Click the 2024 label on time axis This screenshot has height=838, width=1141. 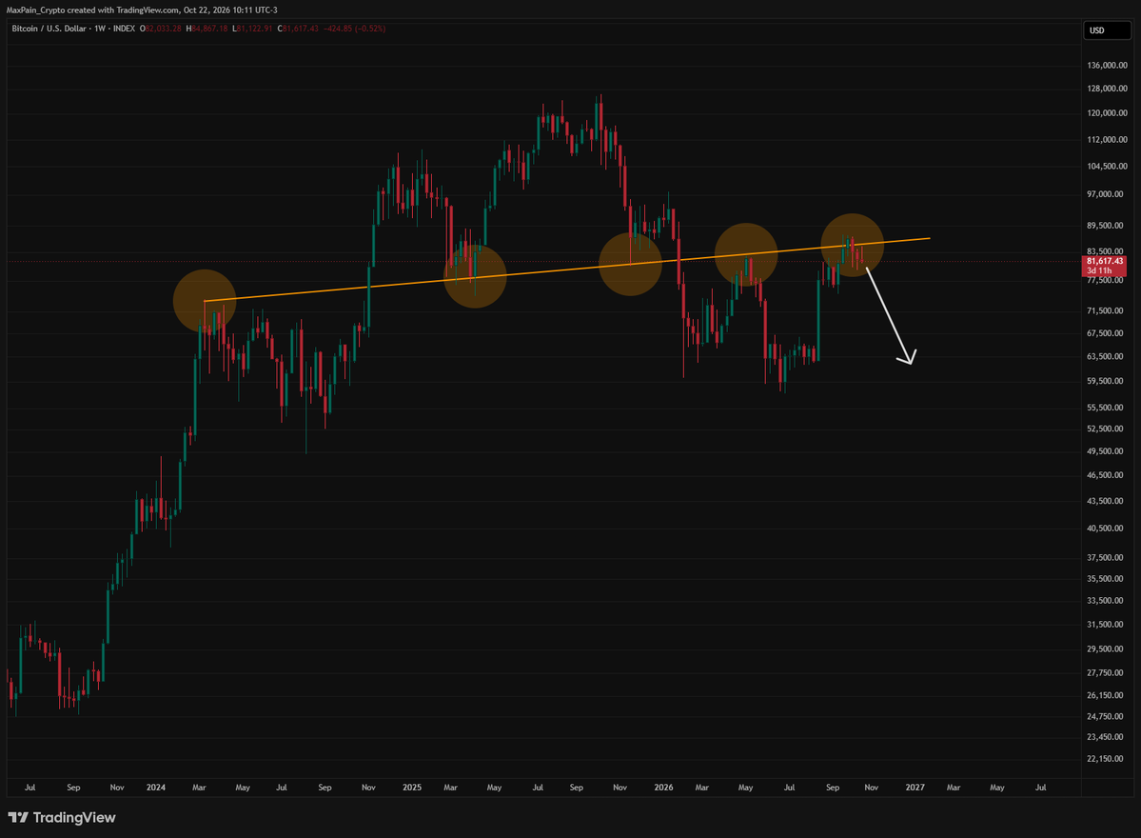[x=156, y=787]
